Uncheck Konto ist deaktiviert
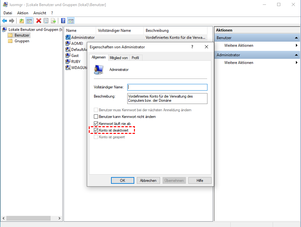The width and height of the screenshot is (301, 227). 96,130
